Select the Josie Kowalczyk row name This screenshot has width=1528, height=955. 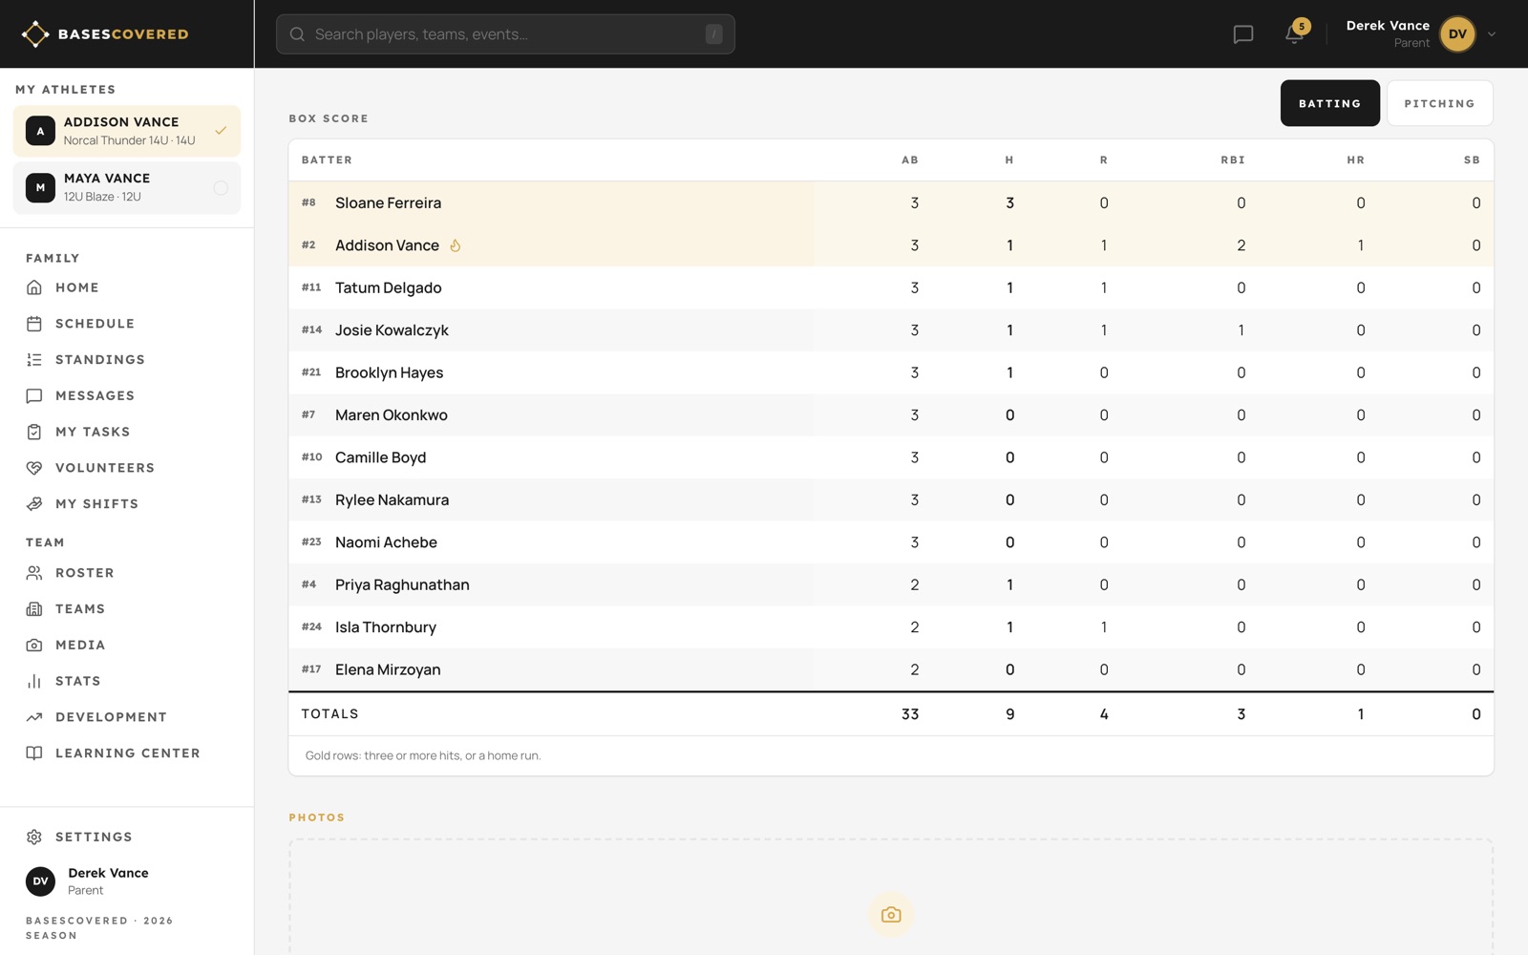(392, 330)
